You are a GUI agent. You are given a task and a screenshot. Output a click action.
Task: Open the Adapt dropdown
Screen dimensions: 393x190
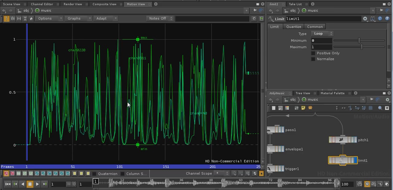[x=105, y=18]
